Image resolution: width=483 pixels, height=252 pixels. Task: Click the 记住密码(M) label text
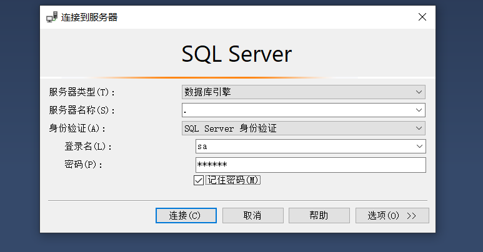click(233, 180)
